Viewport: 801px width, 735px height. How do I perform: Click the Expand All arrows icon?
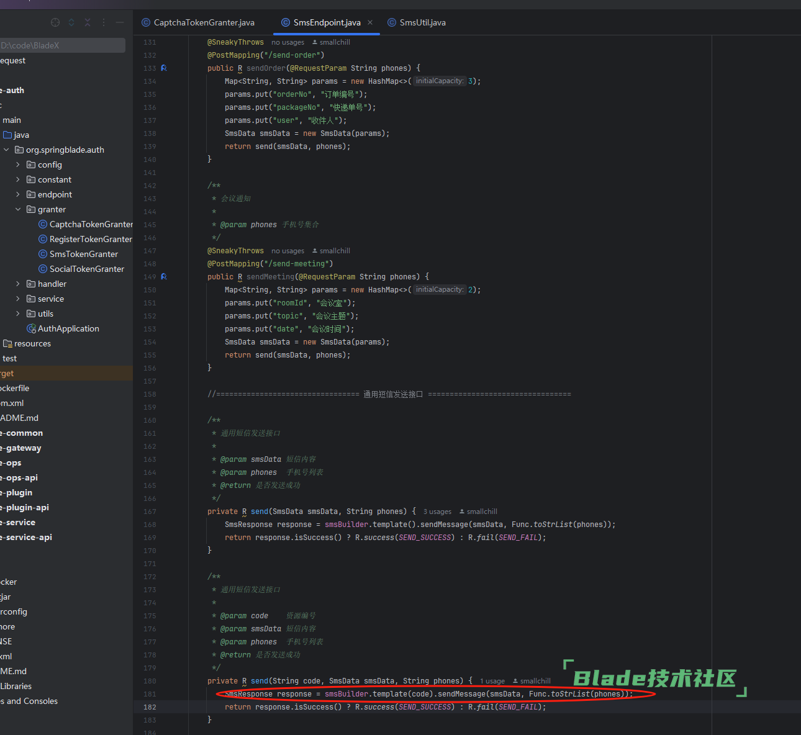pos(71,22)
